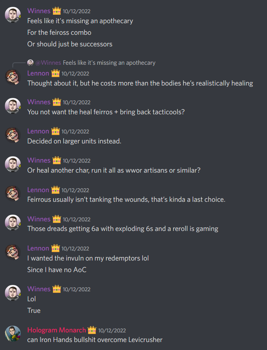Click the Lennon username above "Thought about it"
The height and width of the screenshot is (350, 267).
coord(38,73)
